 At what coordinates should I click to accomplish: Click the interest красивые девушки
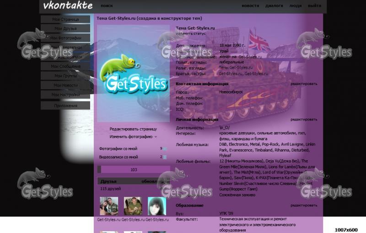[x=237, y=133]
